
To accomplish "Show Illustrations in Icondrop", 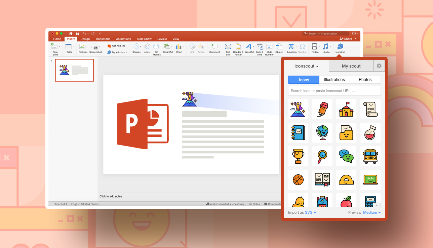I will point(334,80).
